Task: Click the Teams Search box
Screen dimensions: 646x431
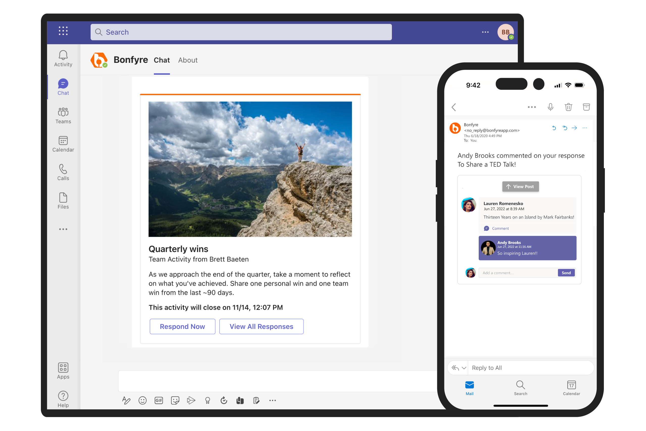Action: [x=241, y=32]
